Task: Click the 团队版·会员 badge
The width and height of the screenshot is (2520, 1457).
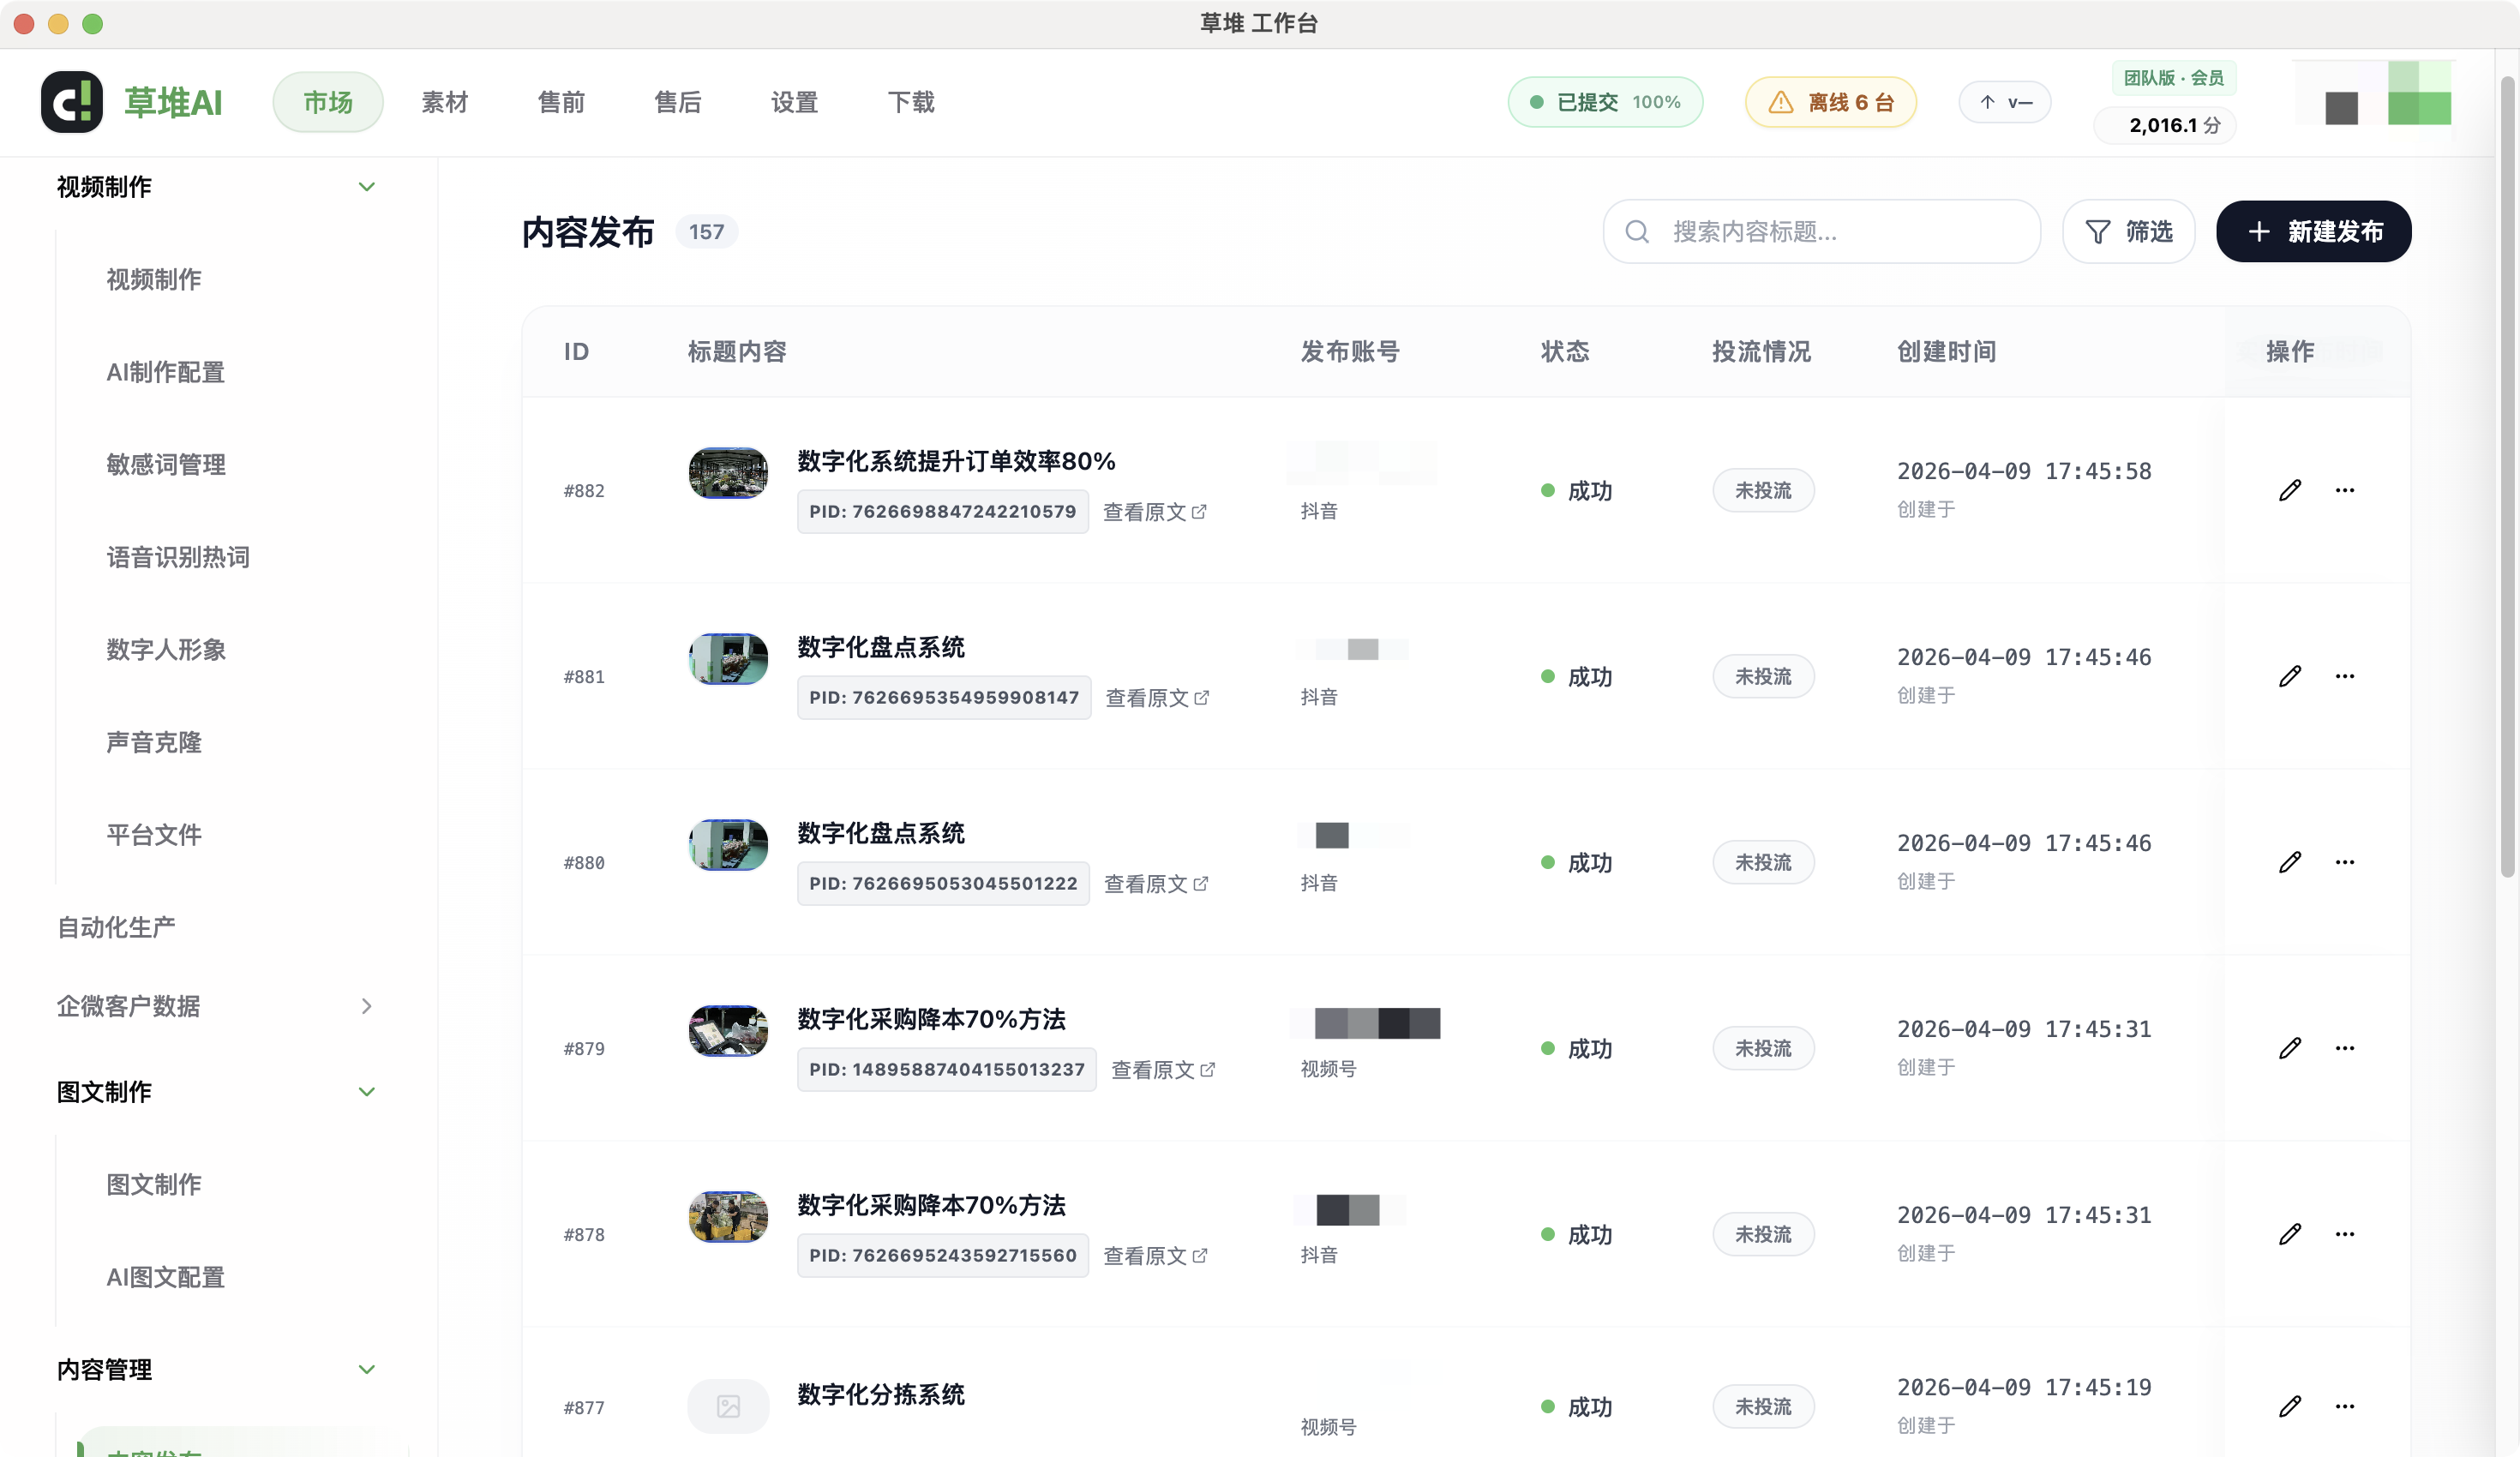Action: pos(2174,78)
